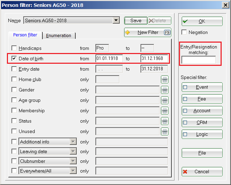Click the Status list picker icon
The height and width of the screenshot is (185, 231).
point(164,121)
